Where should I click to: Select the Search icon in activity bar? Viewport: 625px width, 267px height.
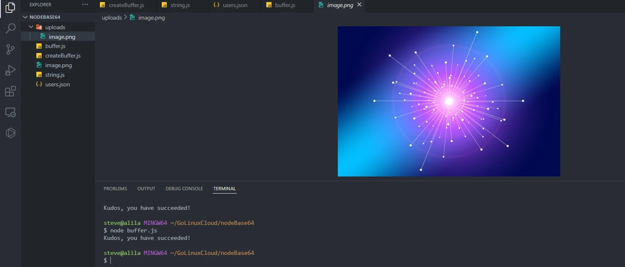[x=10, y=28]
